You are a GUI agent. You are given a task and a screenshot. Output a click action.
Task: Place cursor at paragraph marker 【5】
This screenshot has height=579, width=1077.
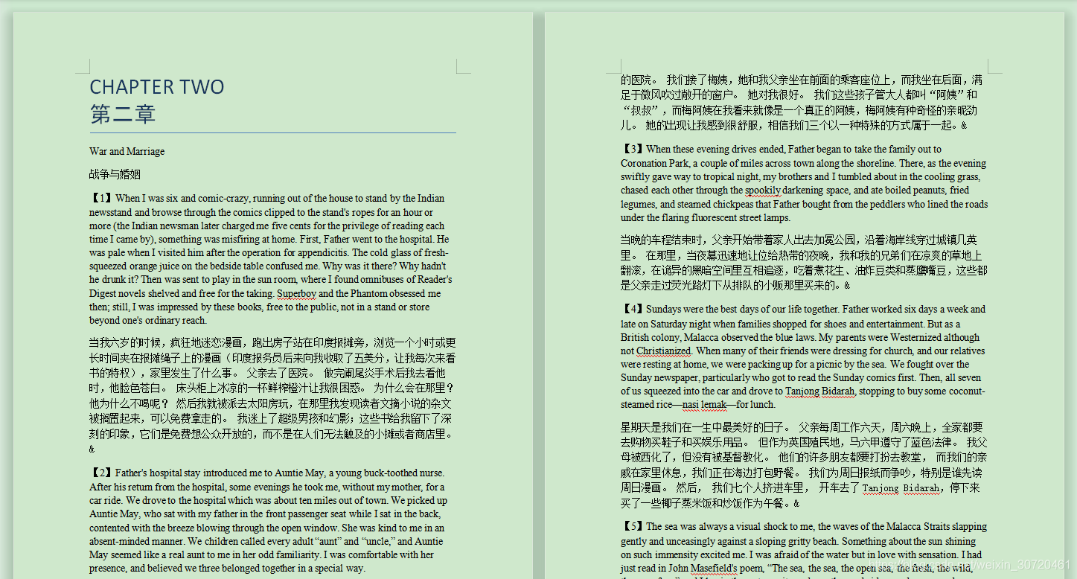(633, 526)
